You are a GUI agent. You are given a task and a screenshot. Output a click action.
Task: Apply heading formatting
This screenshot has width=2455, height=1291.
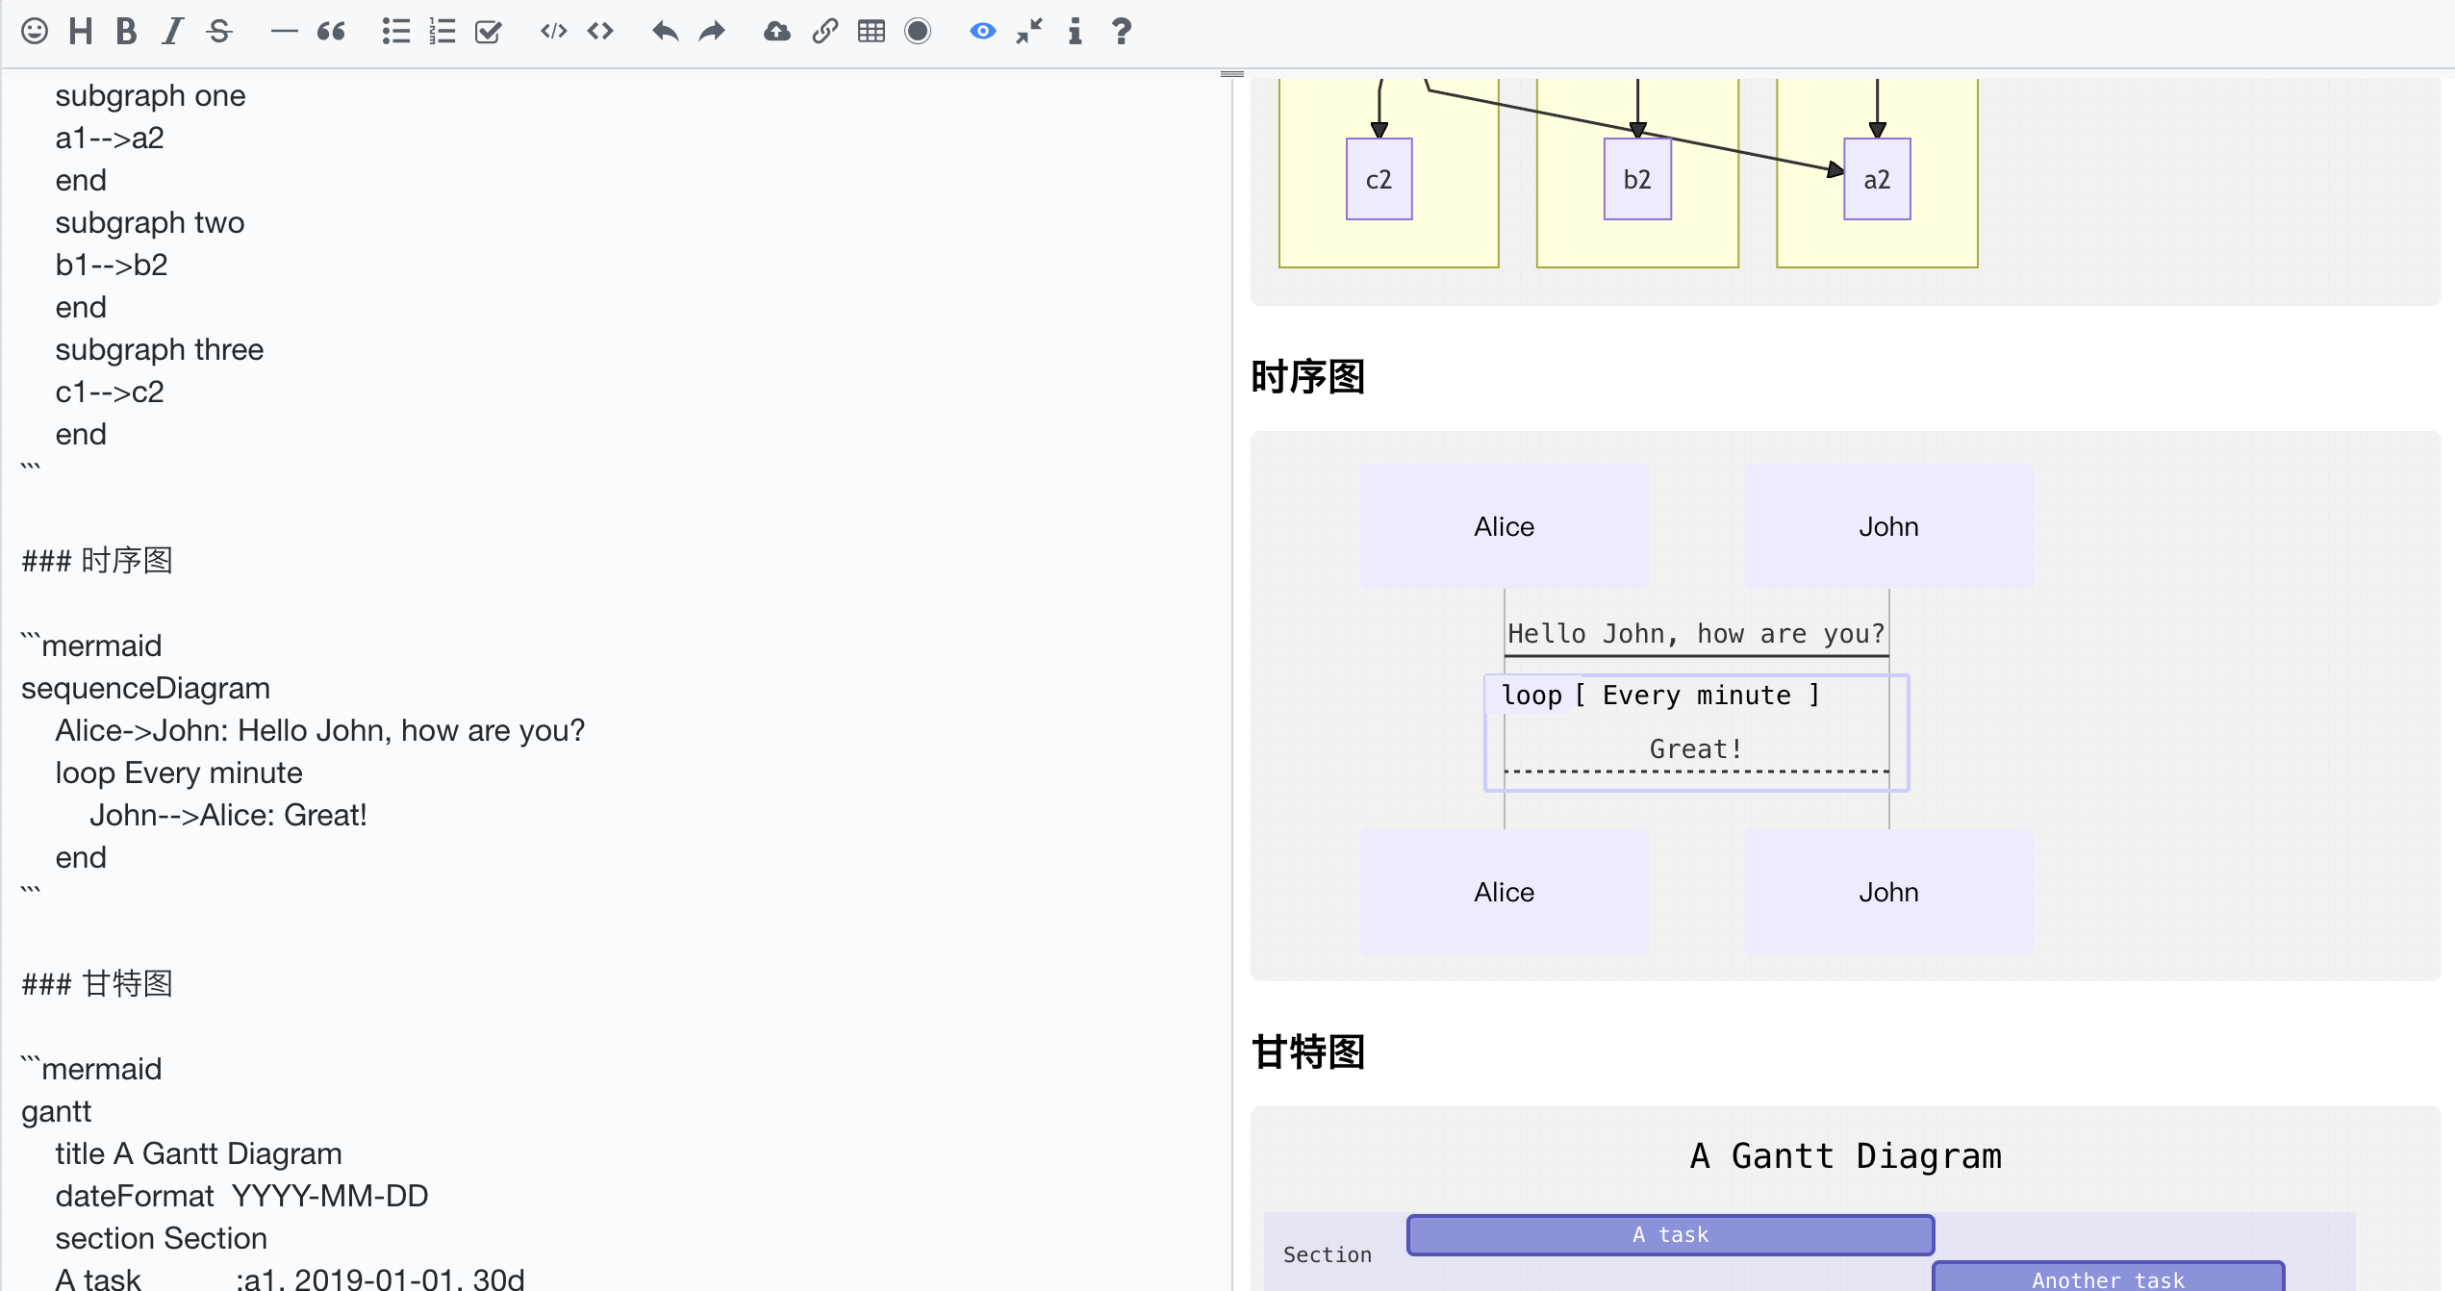click(x=81, y=32)
